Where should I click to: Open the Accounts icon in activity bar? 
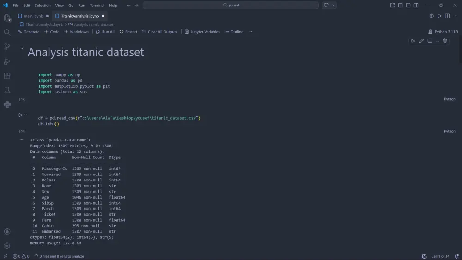pos(7,231)
